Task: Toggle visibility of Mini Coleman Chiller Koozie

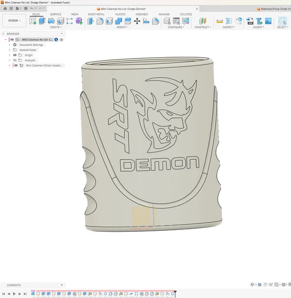Action: [x=16, y=65]
